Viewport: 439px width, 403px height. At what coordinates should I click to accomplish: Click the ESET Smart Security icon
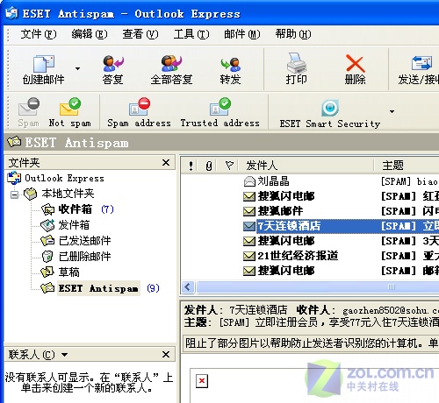tap(330, 108)
